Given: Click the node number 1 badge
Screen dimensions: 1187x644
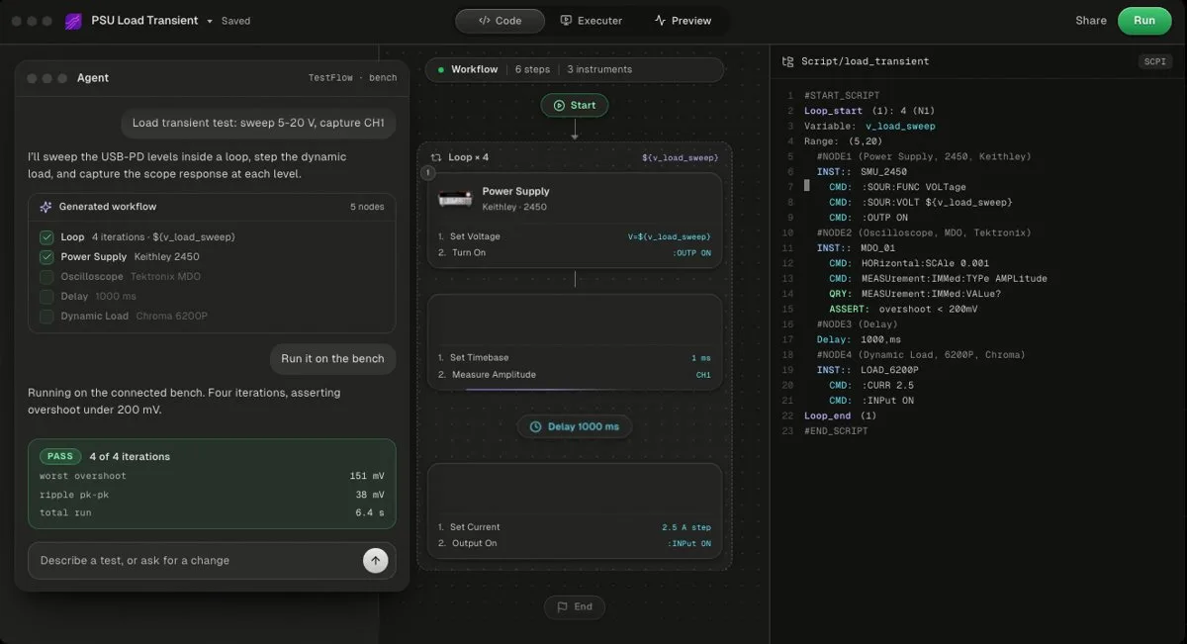Looking at the screenshot, I should (x=428, y=173).
